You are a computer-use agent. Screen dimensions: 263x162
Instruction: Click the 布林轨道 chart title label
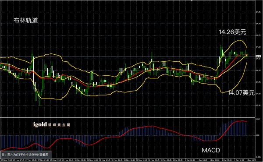pyautogui.click(x=26, y=21)
